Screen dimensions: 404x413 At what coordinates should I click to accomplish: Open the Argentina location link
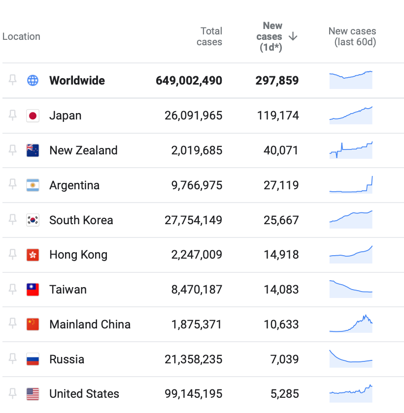(74, 185)
